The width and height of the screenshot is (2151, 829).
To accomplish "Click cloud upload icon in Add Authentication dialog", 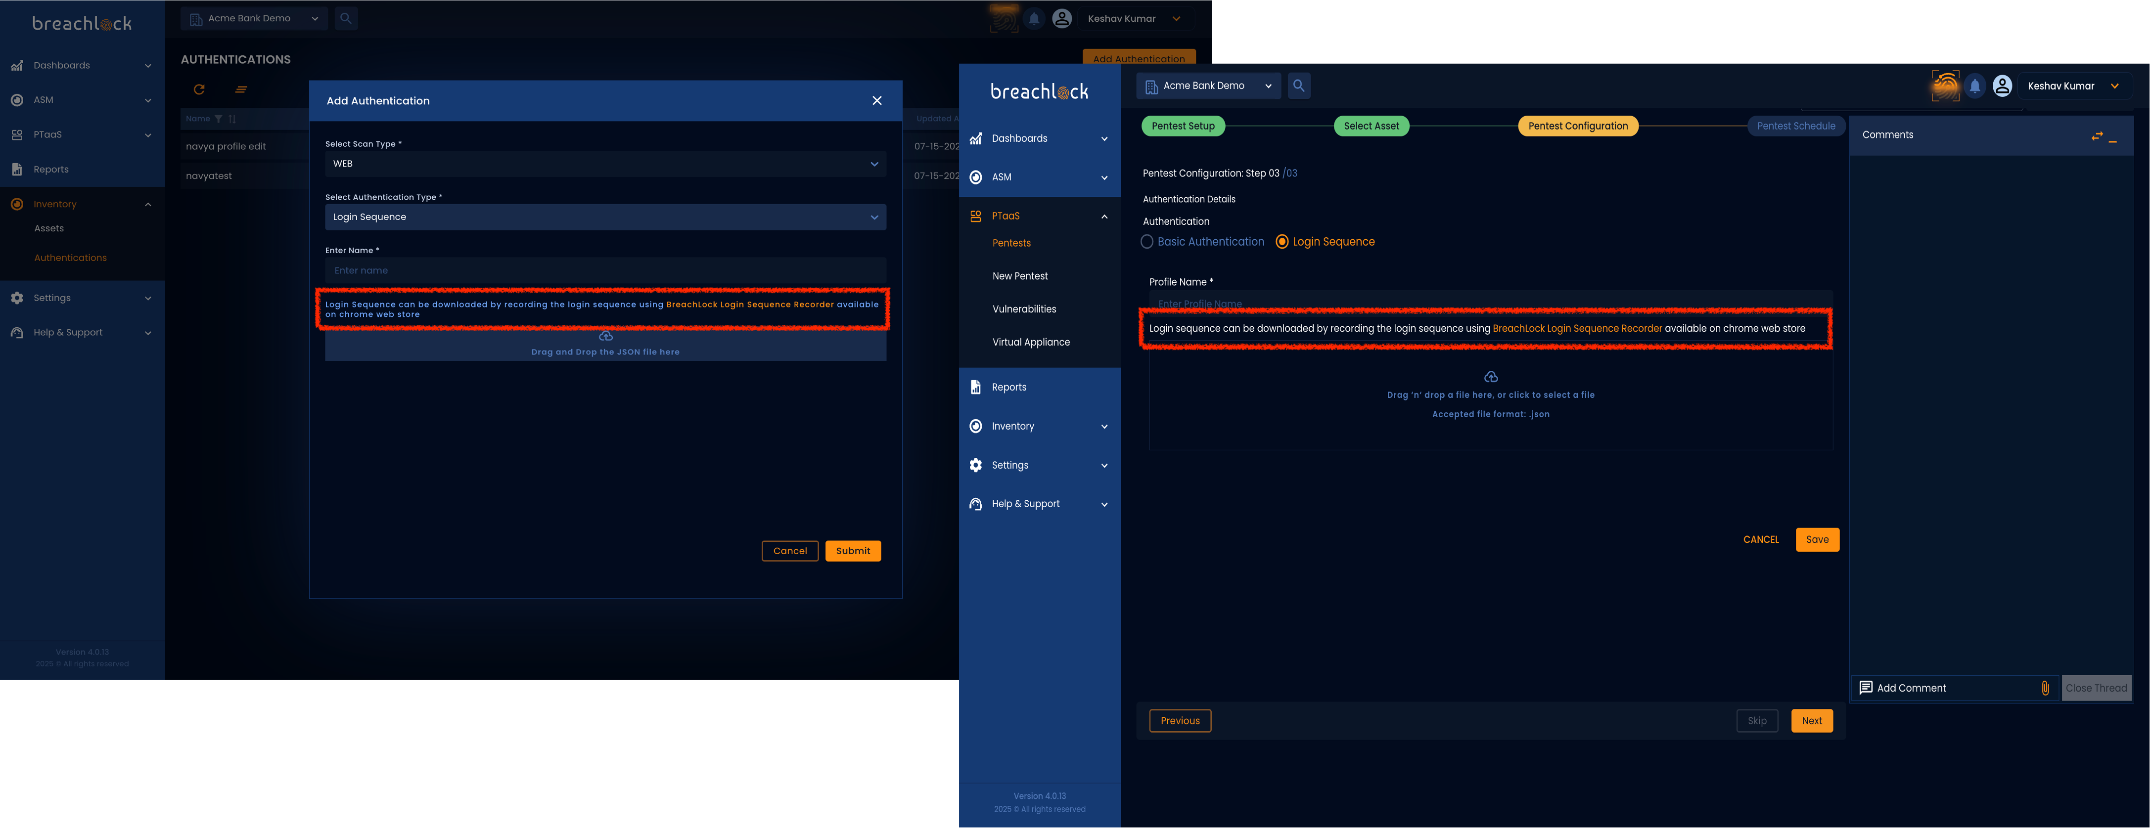I will tap(606, 336).
